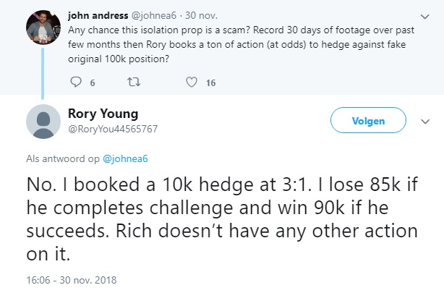Open john andress's isolation prop tweet text

[x=241, y=44]
